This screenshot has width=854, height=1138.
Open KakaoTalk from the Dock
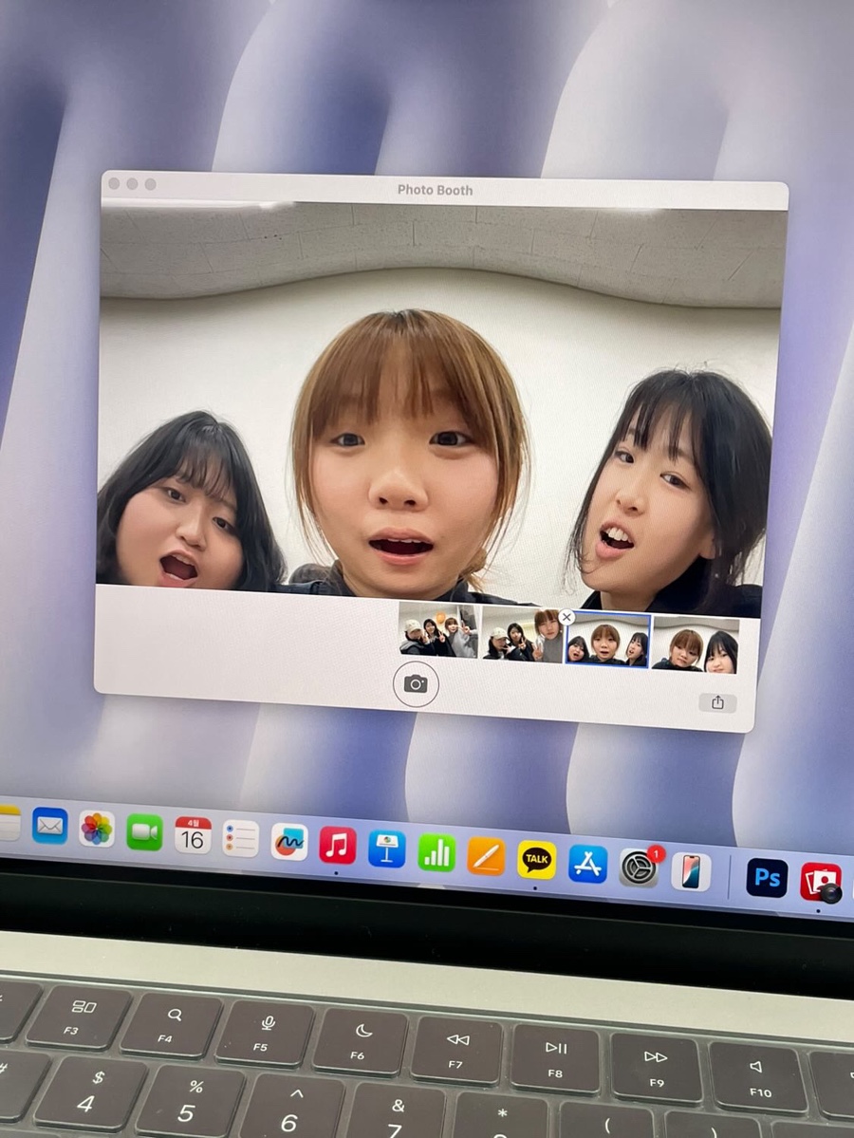[536, 860]
